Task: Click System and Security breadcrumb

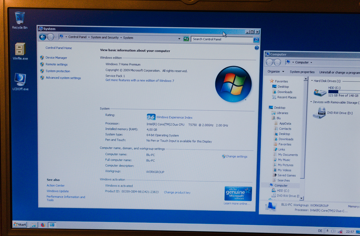Action: (105, 38)
